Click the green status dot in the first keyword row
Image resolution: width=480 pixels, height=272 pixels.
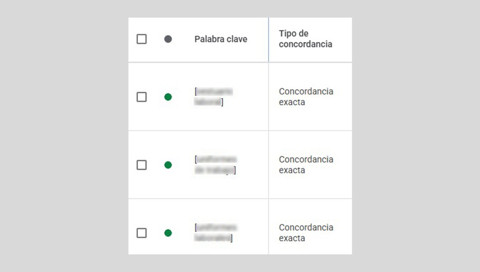pyautogui.click(x=168, y=97)
